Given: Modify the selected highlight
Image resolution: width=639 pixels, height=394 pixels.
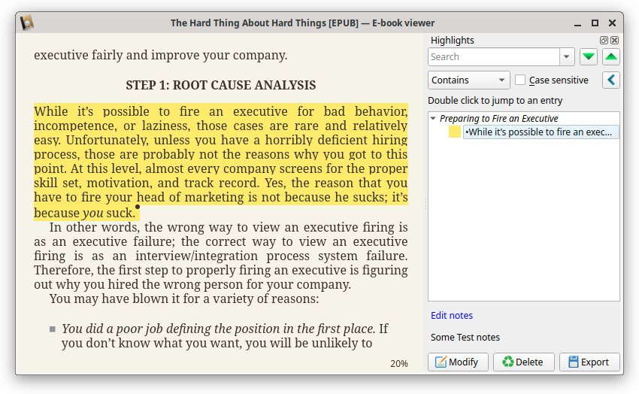Looking at the screenshot, I should 458,362.
